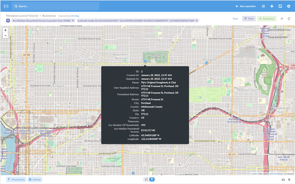
Task: Toggle the purple filter icon beside filters
Action: (x=8, y=21)
